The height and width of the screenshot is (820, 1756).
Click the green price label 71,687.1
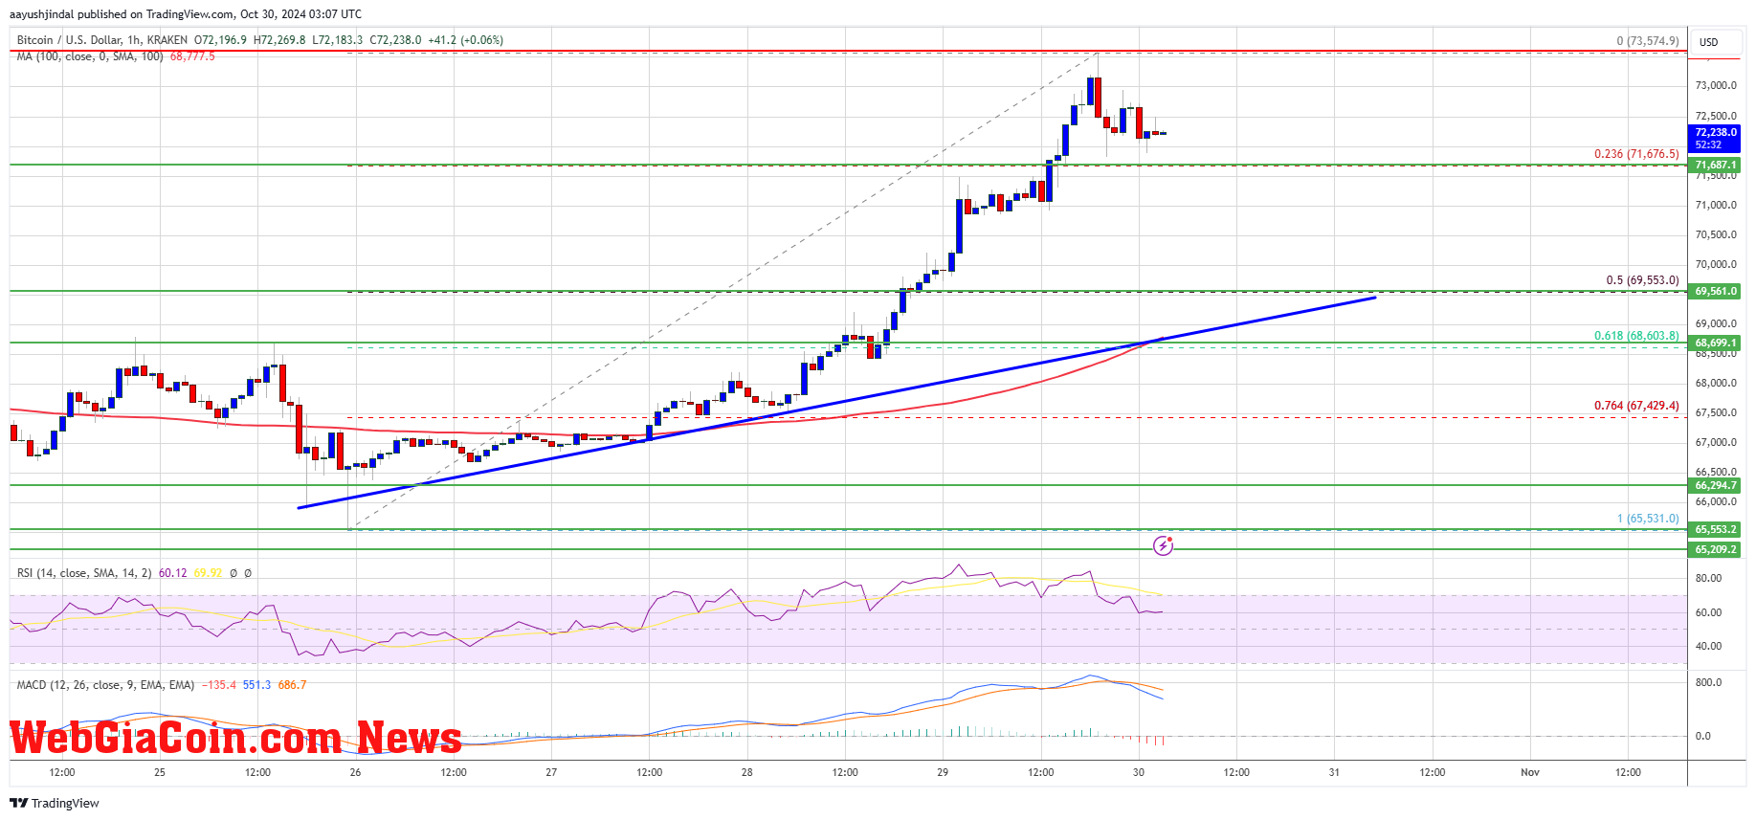1715,165
